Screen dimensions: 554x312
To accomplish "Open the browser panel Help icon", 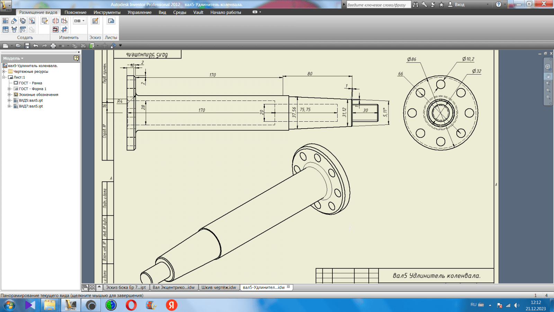I will click(76, 58).
